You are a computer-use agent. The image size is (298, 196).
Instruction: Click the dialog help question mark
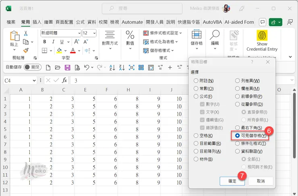[252, 62]
